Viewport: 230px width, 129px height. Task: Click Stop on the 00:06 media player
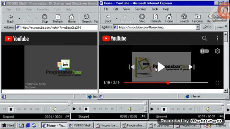pyautogui.click(x=86, y=109)
